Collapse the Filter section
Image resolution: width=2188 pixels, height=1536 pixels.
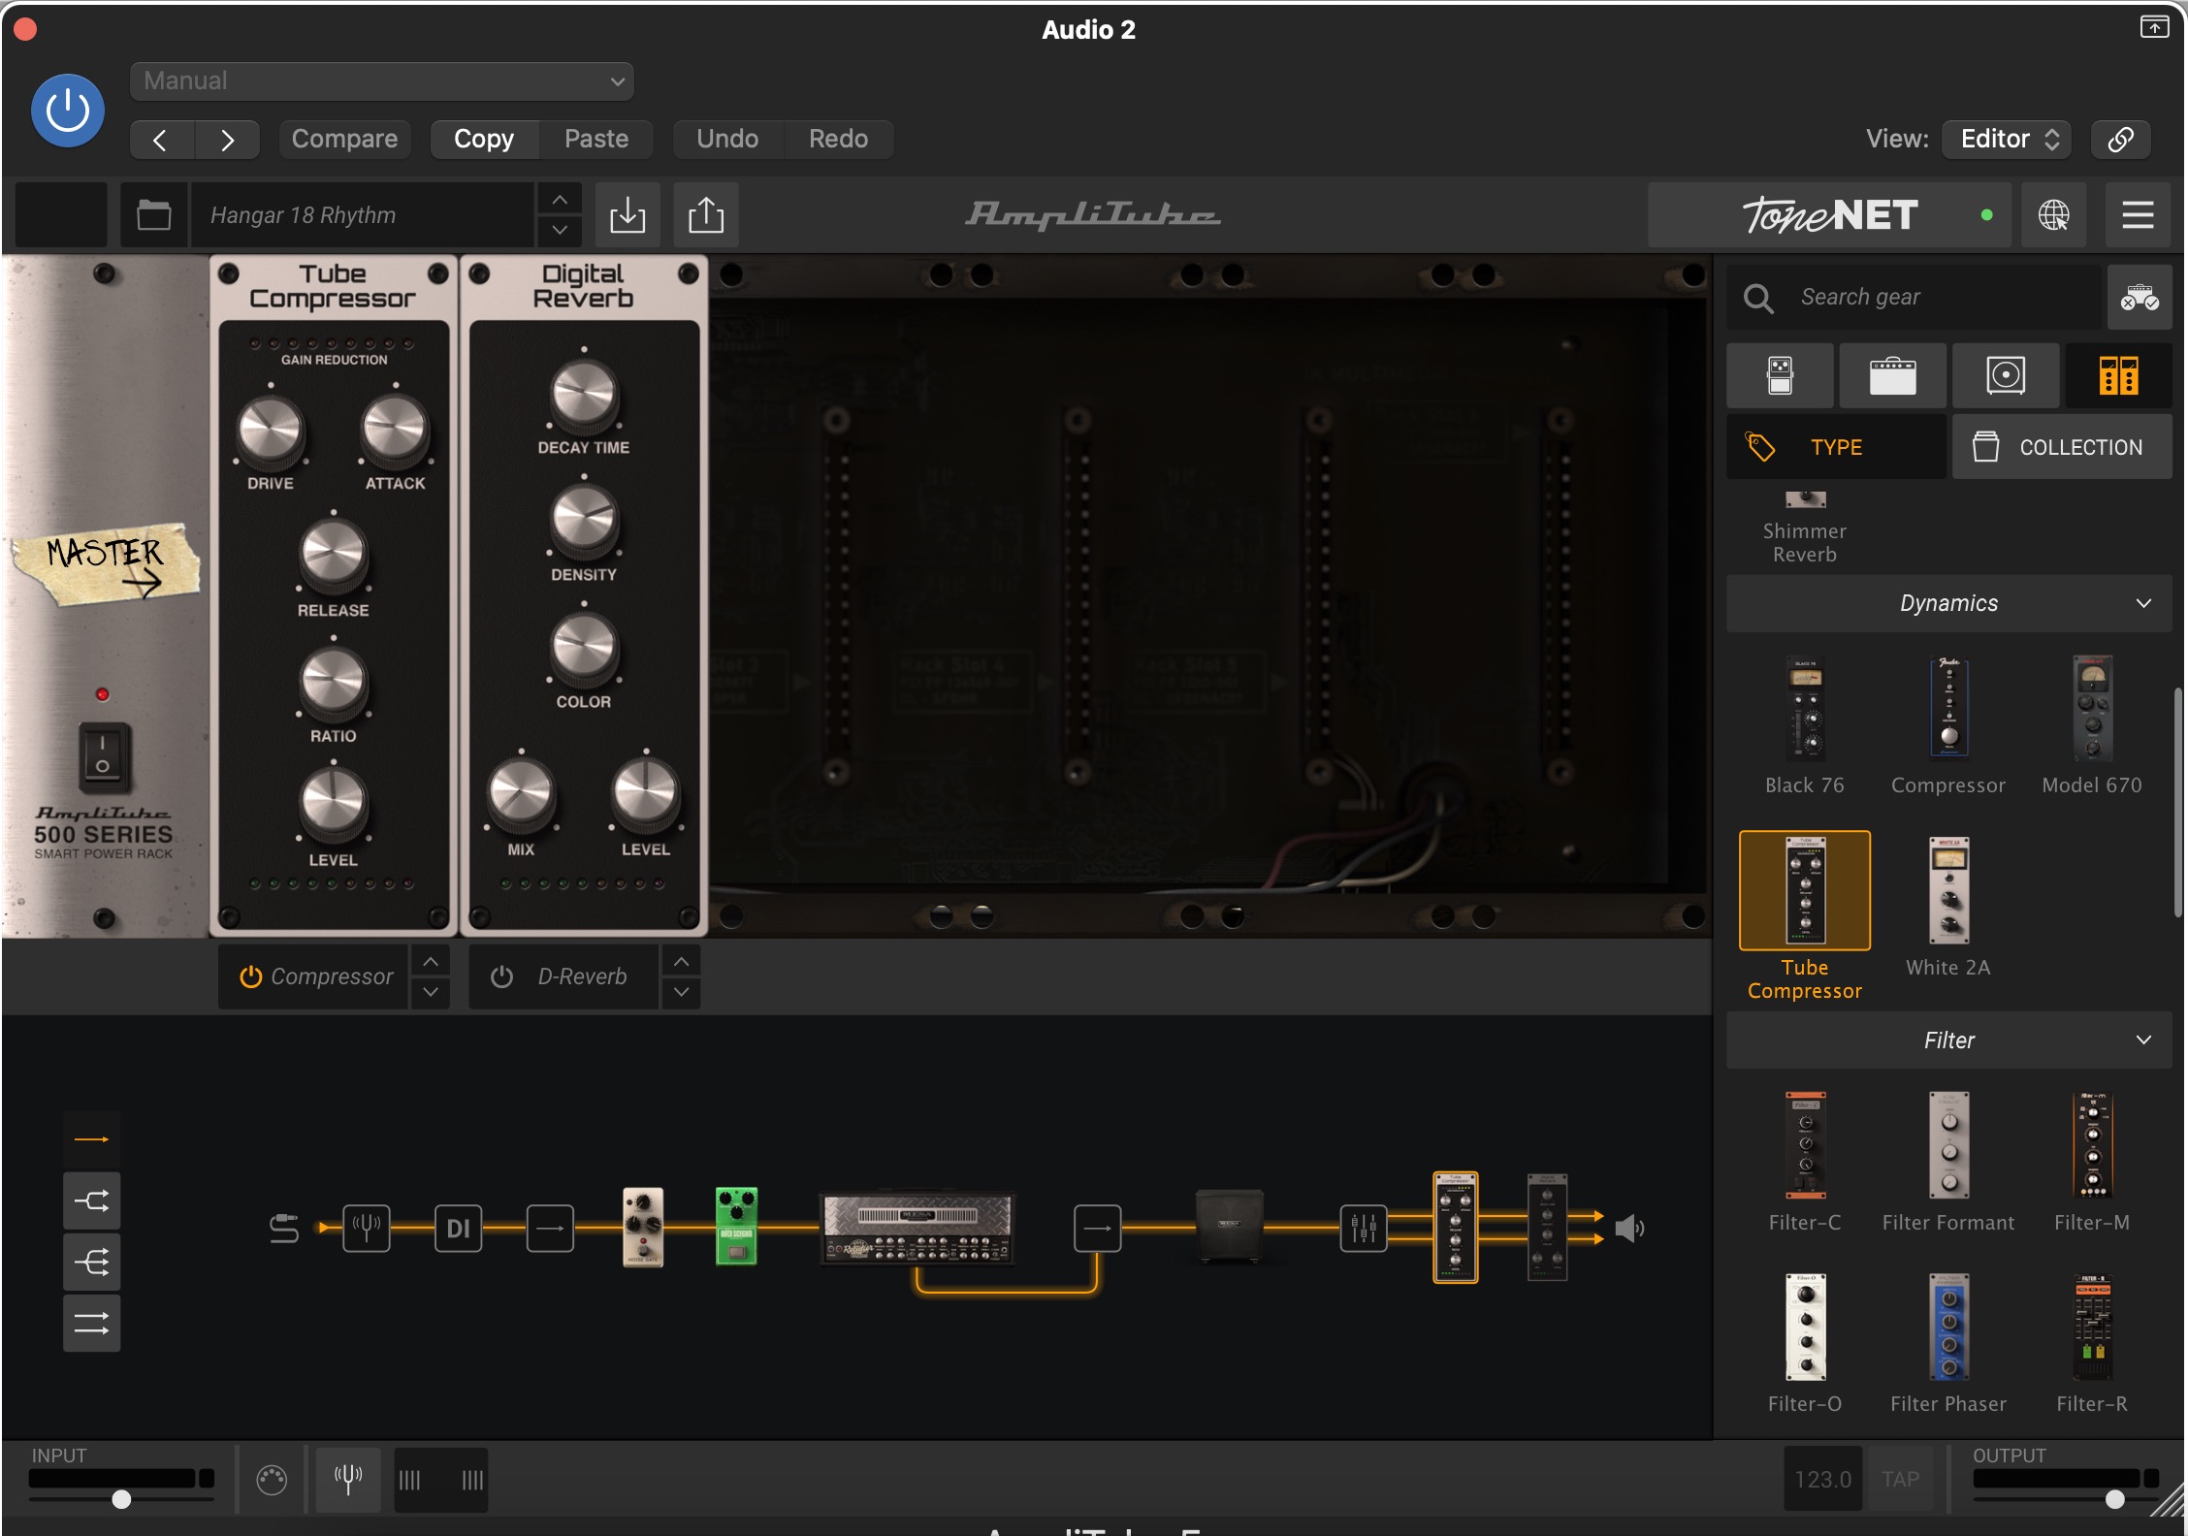(x=1949, y=1040)
